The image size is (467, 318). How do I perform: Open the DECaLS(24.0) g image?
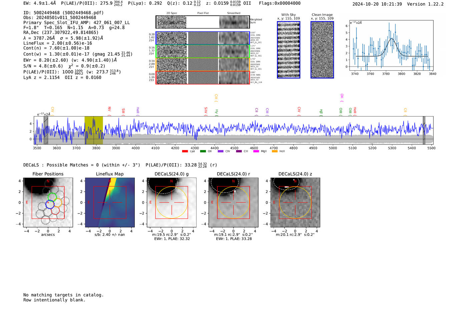click(x=172, y=203)
